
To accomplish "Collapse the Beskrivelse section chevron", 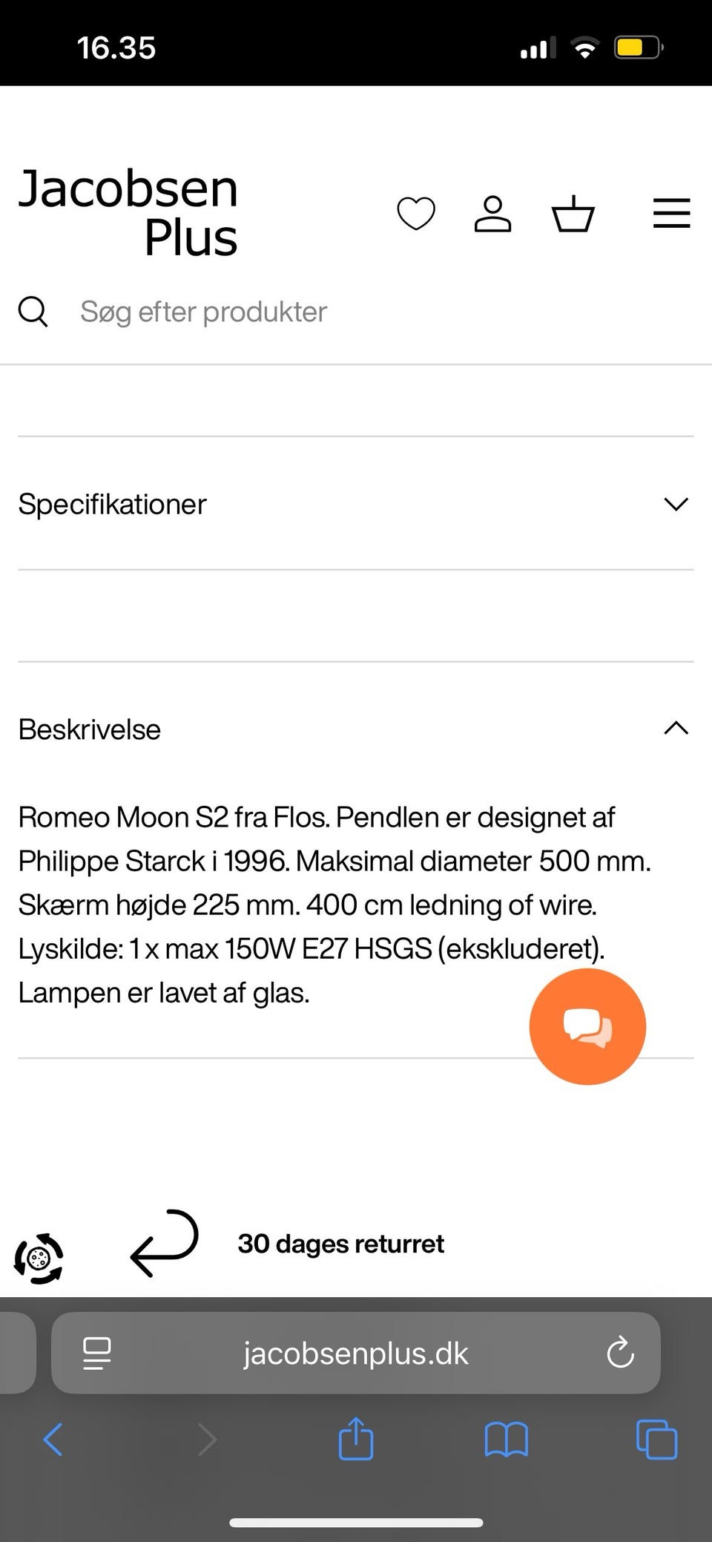I will click(676, 729).
